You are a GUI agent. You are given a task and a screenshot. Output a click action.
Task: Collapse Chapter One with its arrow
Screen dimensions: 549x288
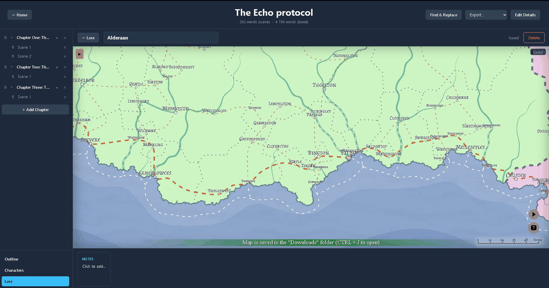tap(12, 38)
